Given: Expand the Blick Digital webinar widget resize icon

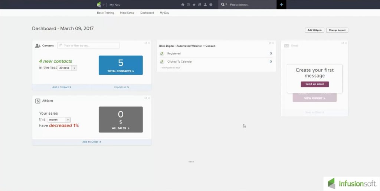Looking at the screenshot, I should tap(270, 43).
